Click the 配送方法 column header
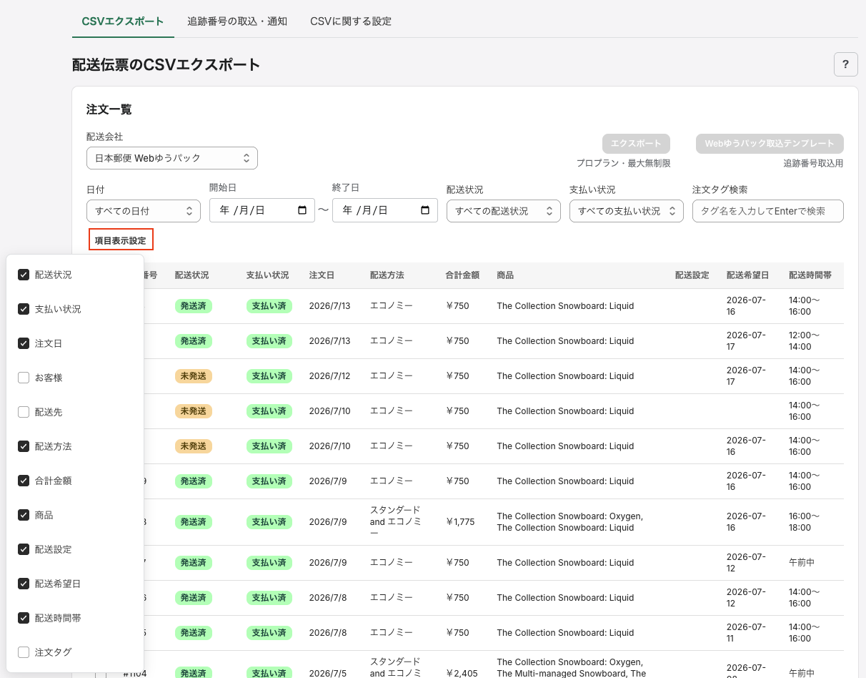 click(387, 275)
